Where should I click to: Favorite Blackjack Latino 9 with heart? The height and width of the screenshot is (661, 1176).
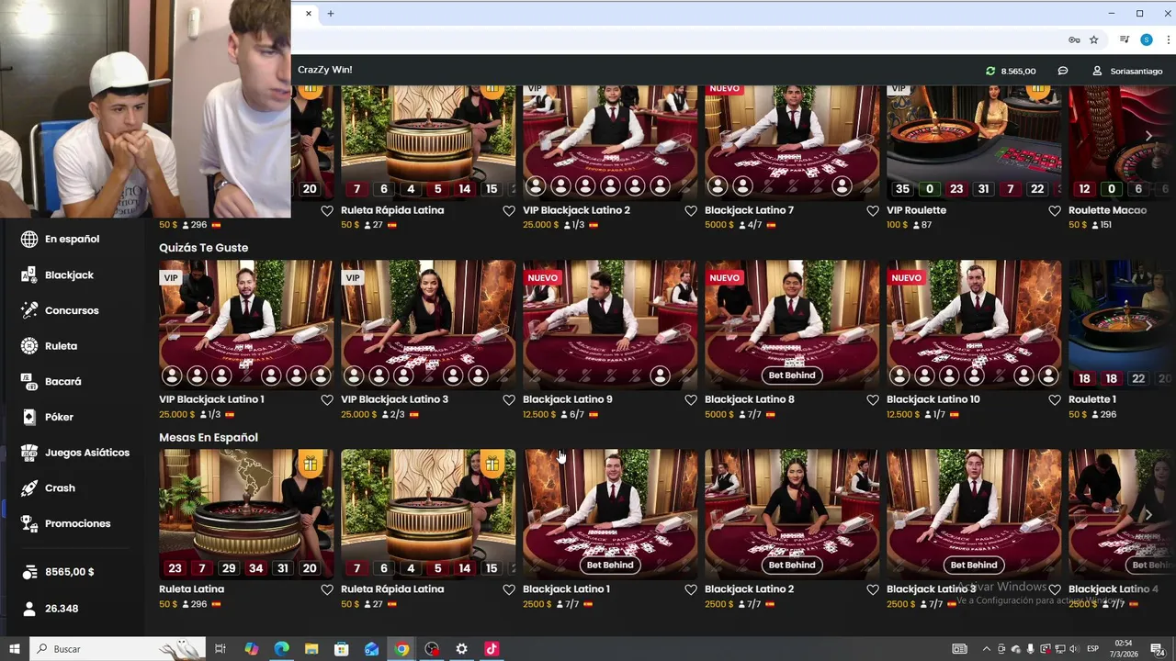click(691, 400)
